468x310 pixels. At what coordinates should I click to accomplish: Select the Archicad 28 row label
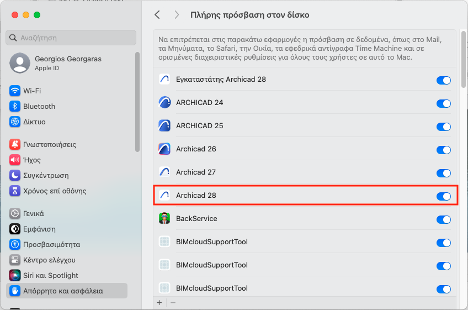(196, 195)
